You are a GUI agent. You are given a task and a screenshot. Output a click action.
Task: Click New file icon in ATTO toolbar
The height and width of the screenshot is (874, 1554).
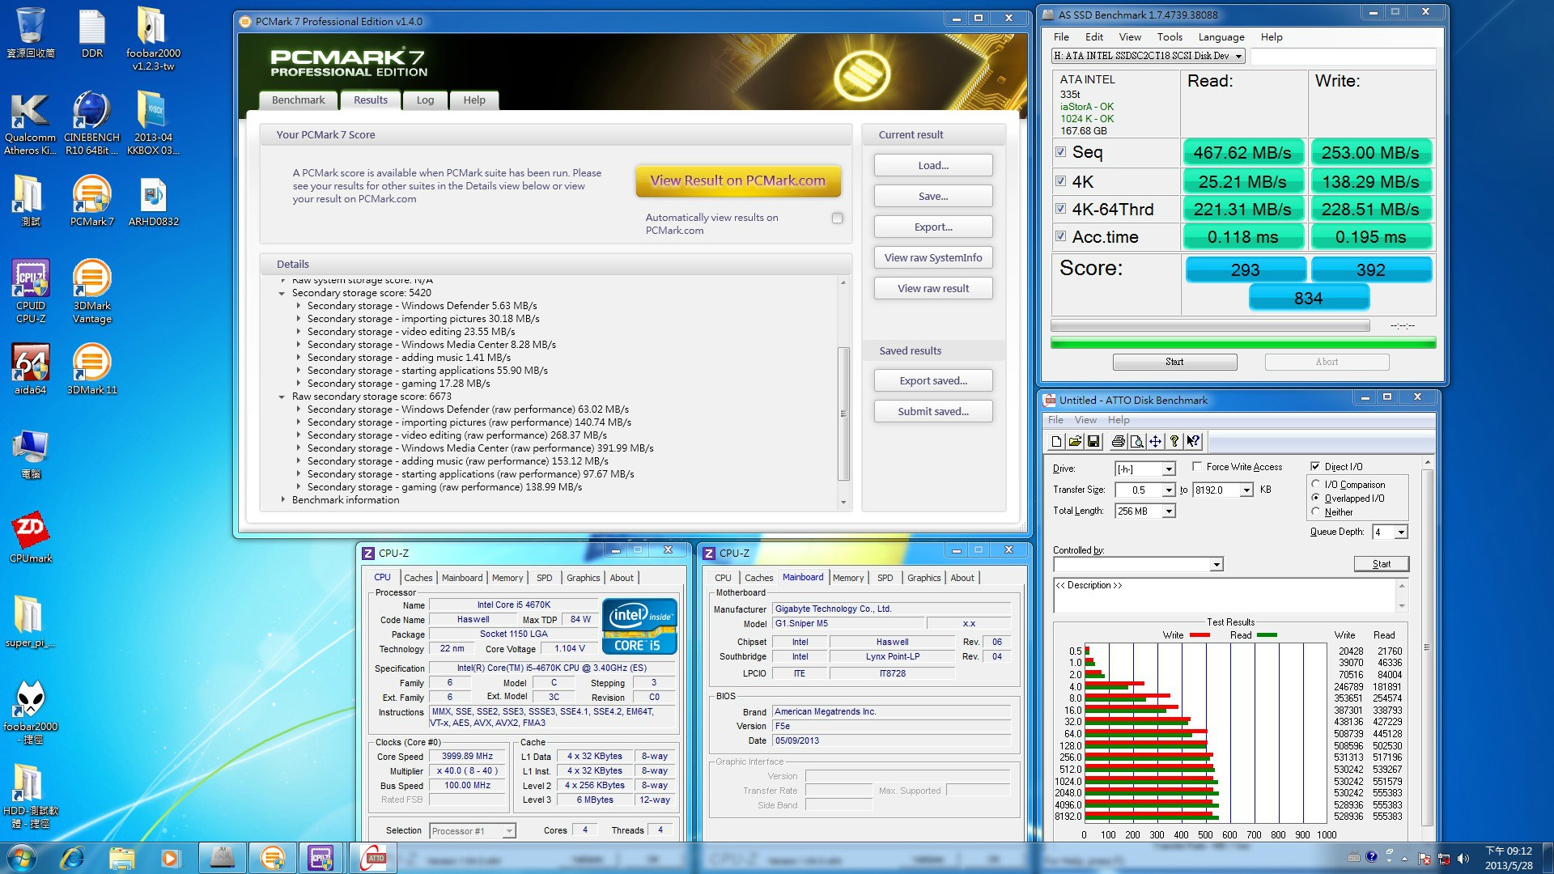1056,441
